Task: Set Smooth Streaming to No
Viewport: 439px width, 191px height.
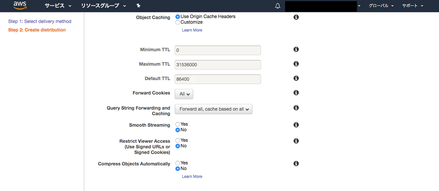Action: pos(178,130)
